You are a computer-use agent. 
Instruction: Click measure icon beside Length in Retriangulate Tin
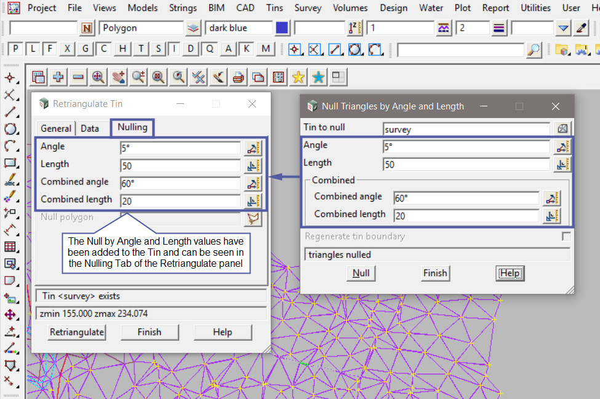click(x=252, y=165)
